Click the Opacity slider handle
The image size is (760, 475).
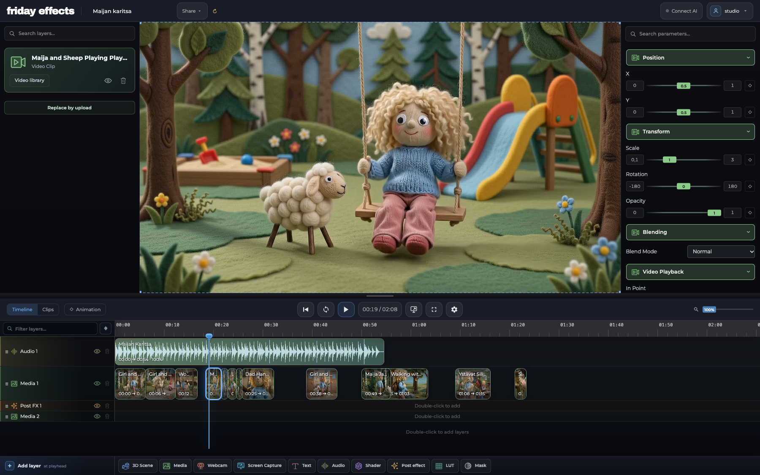click(714, 213)
